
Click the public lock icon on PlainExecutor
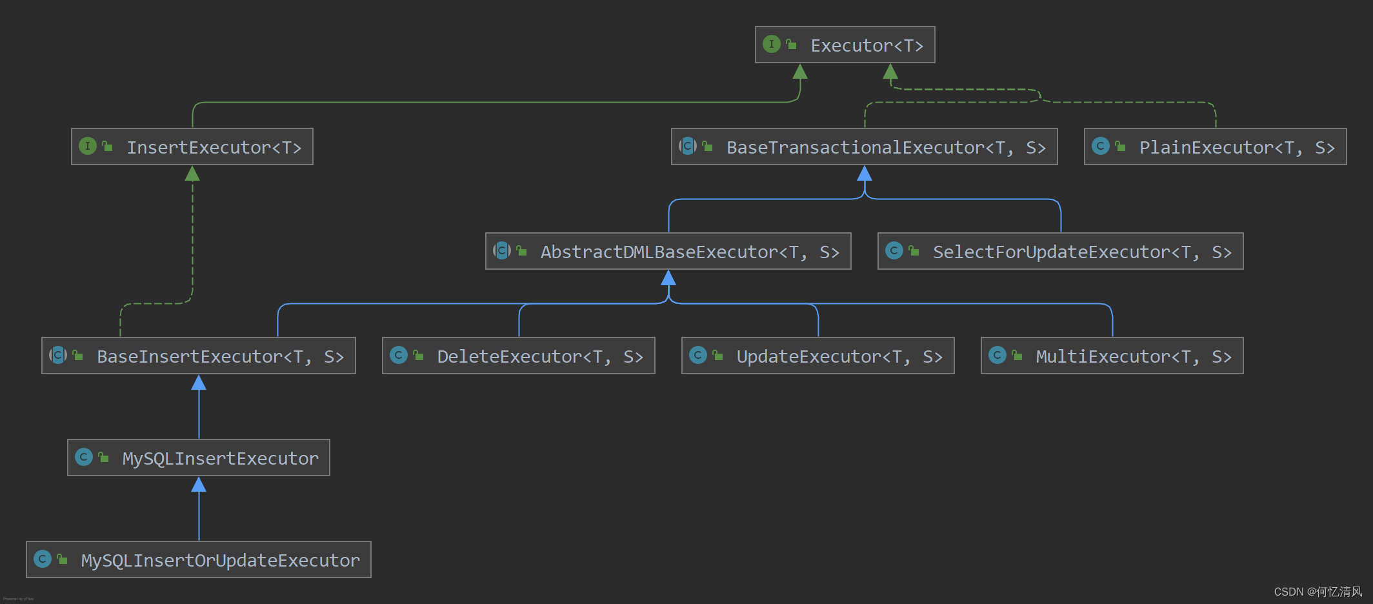[1120, 146]
